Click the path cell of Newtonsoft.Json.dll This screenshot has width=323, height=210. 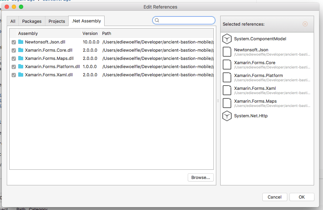158,42
